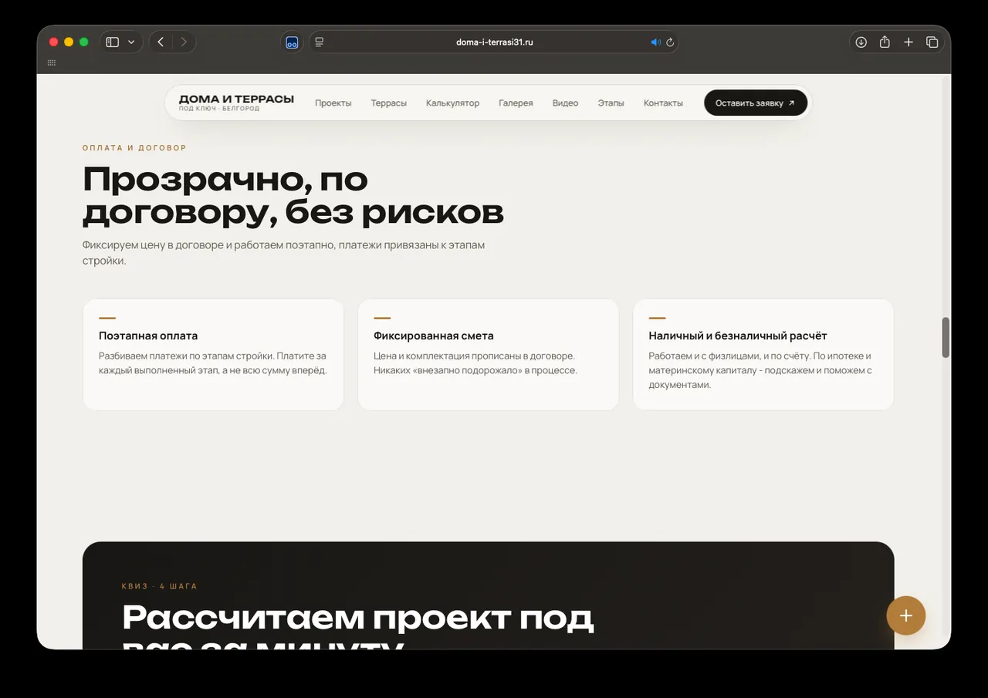This screenshot has height=698, width=988.
Task: Click the green full-screen window button
Action: pos(84,42)
